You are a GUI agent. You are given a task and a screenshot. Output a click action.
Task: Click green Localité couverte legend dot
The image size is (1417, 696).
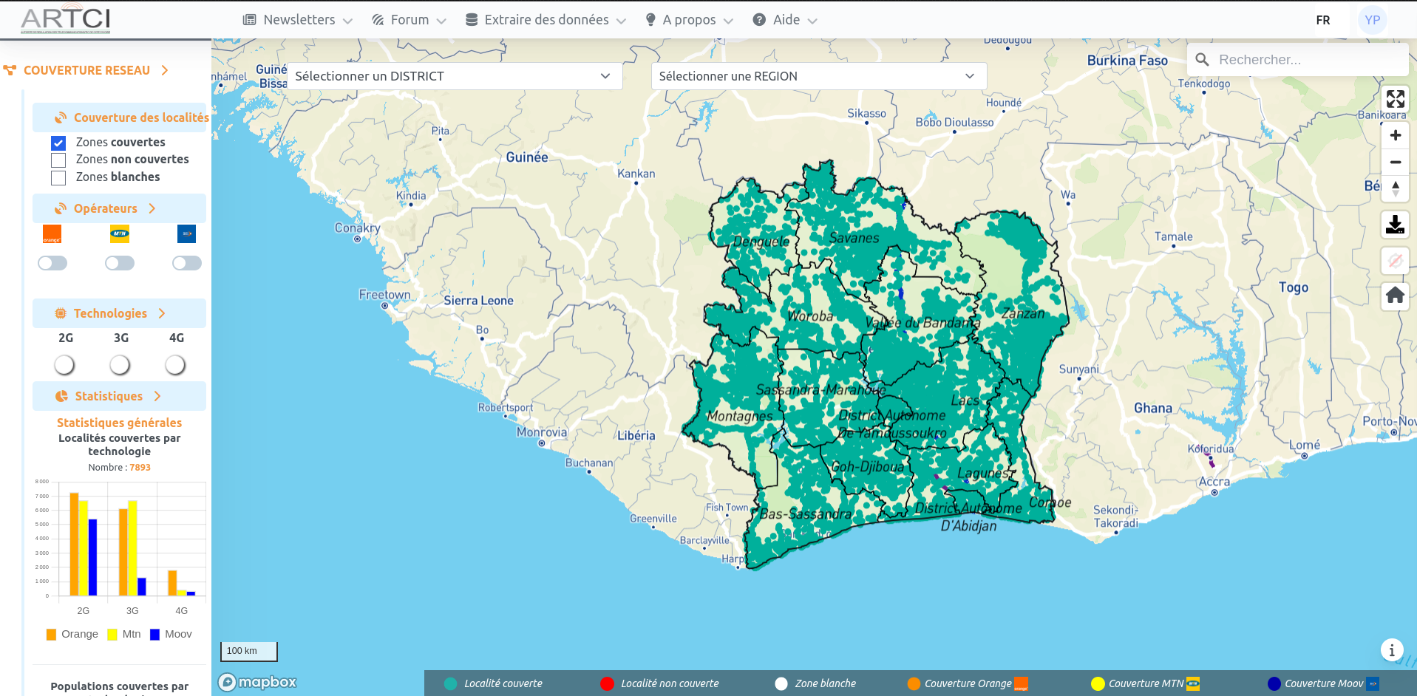pyautogui.click(x=450, y=683)
